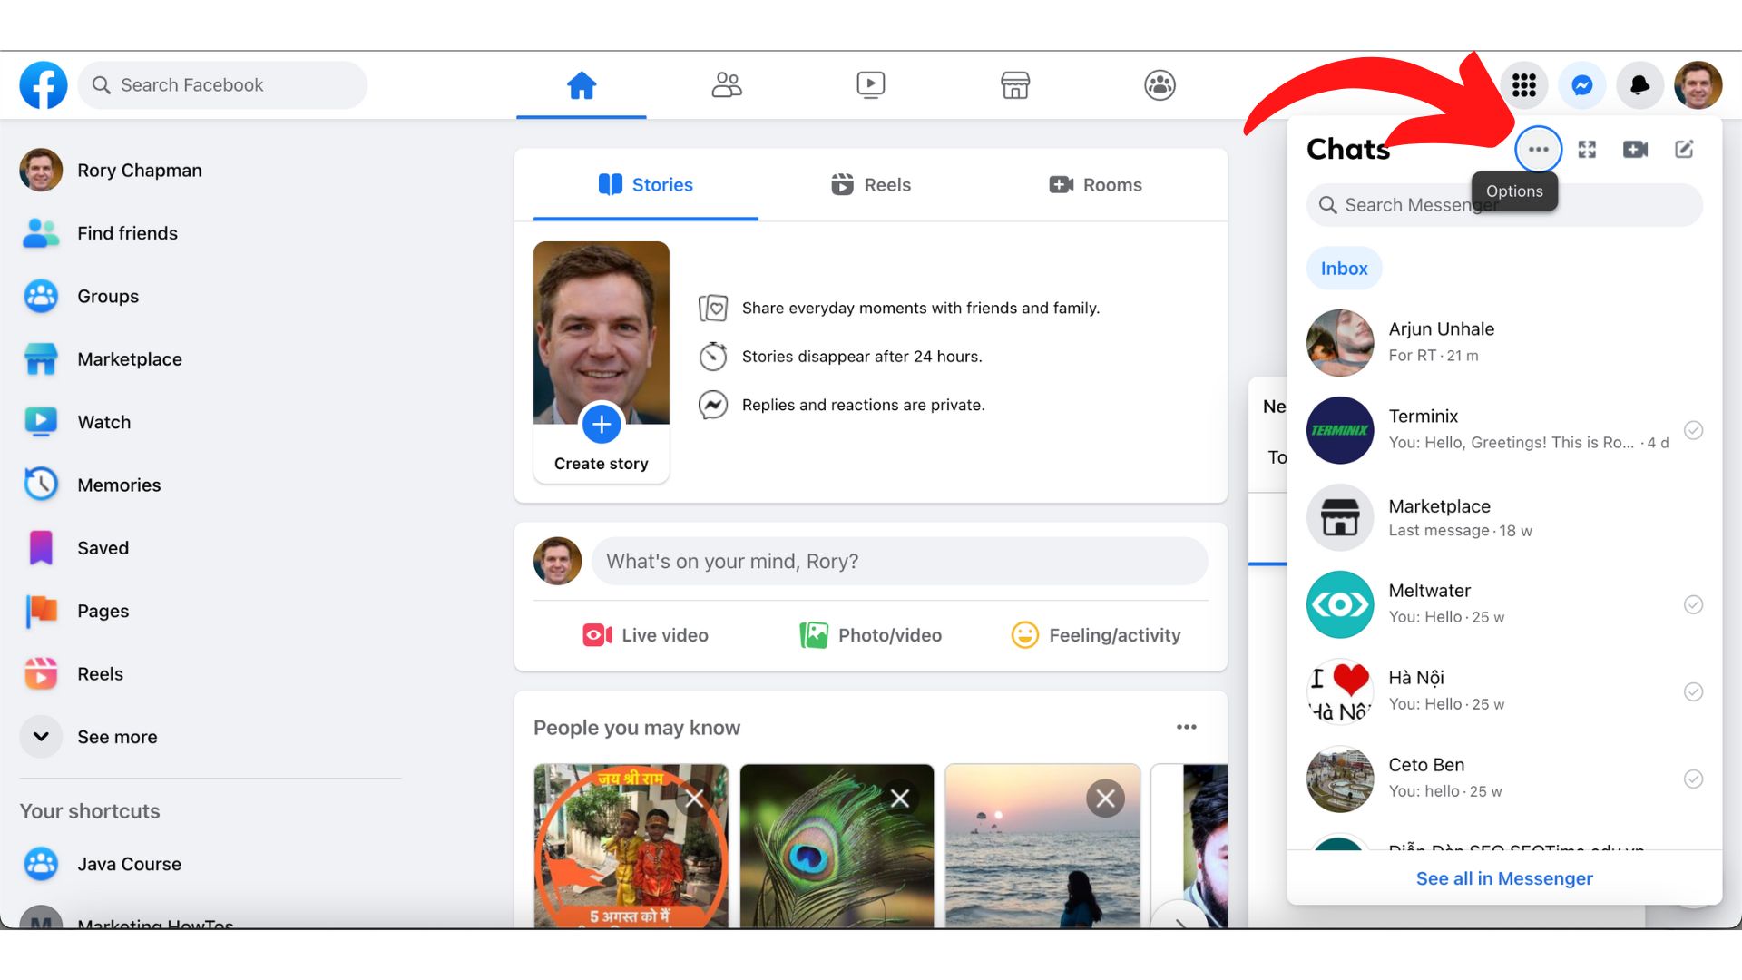Screen dimensions: 1742x980
Task: Compose a new message in Chats
Action: (x=1684, y=149)
